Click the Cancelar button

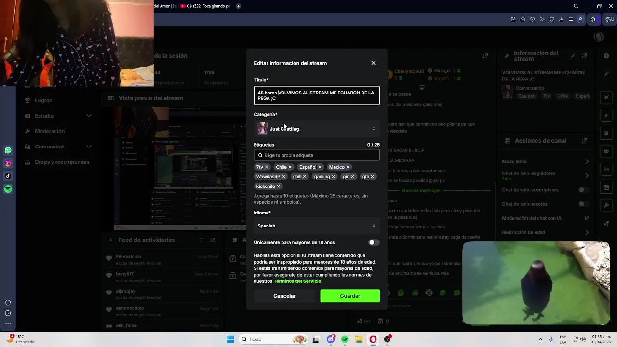284,296
